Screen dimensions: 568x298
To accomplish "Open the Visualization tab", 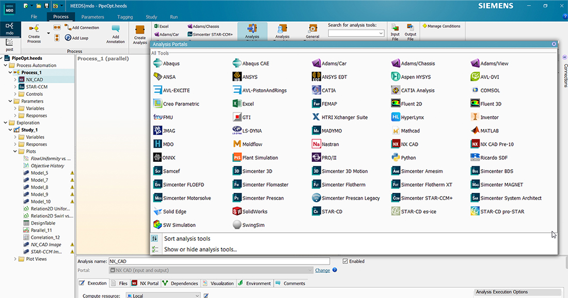I will coord(218,283).
